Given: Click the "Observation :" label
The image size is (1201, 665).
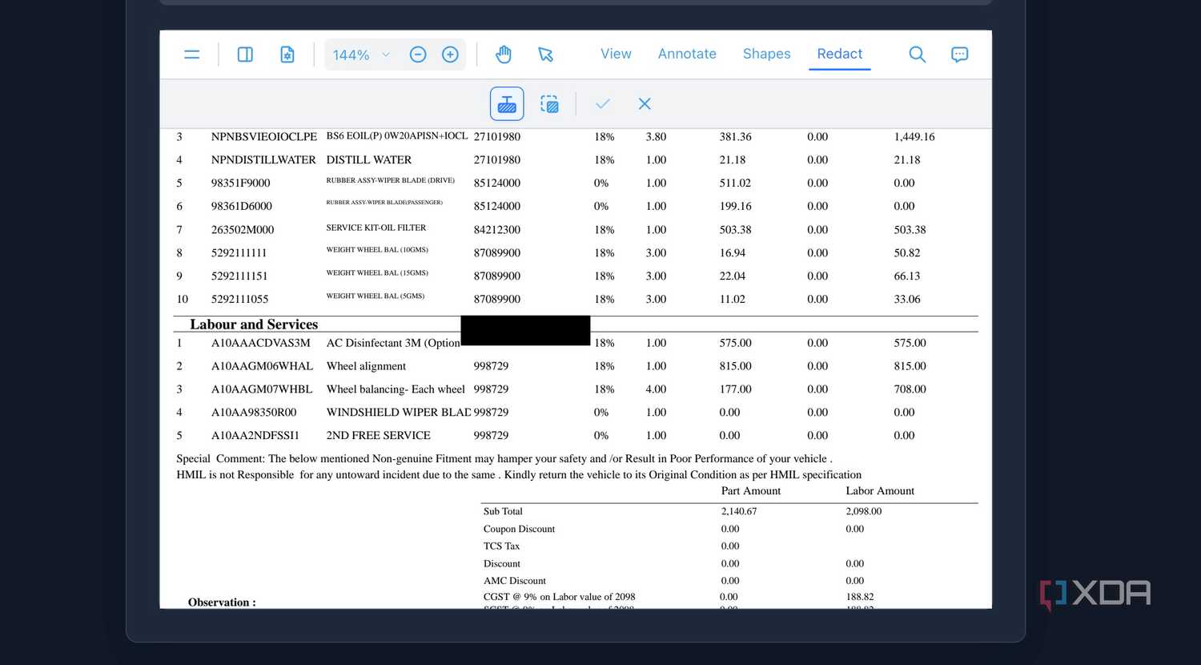Looking at the screenshot, I should 222,603.
